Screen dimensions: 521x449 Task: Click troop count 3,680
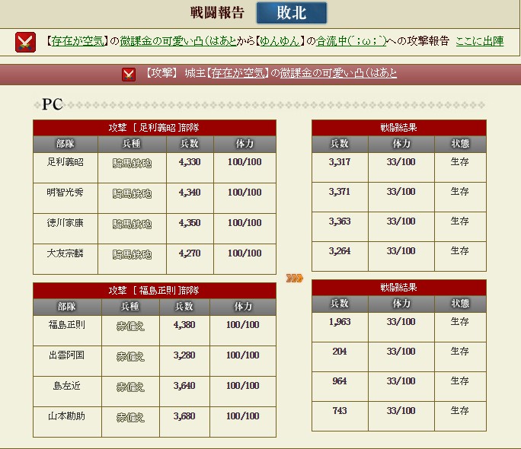pos(184,416)
